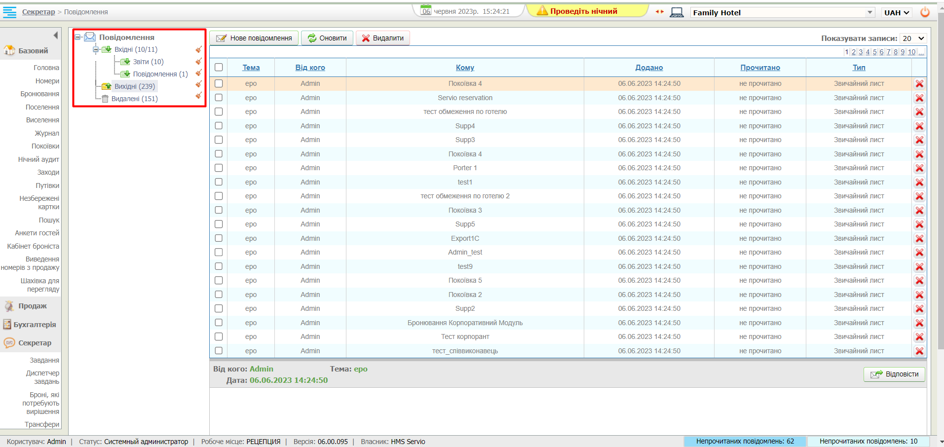
Task: Click the Відповісти reply button
Action: 894,374
